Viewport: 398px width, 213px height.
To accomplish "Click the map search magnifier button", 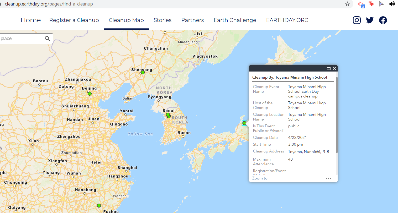I will click(x=48, y=39).
